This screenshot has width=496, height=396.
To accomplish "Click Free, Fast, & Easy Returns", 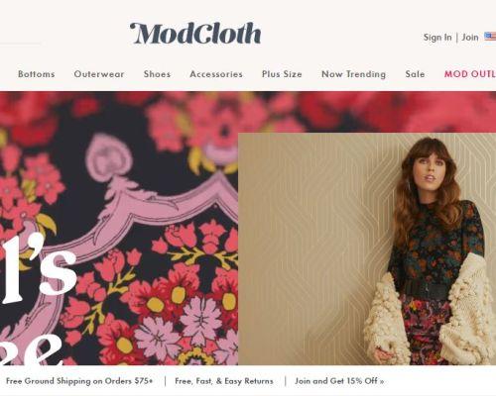I will 224,381.
